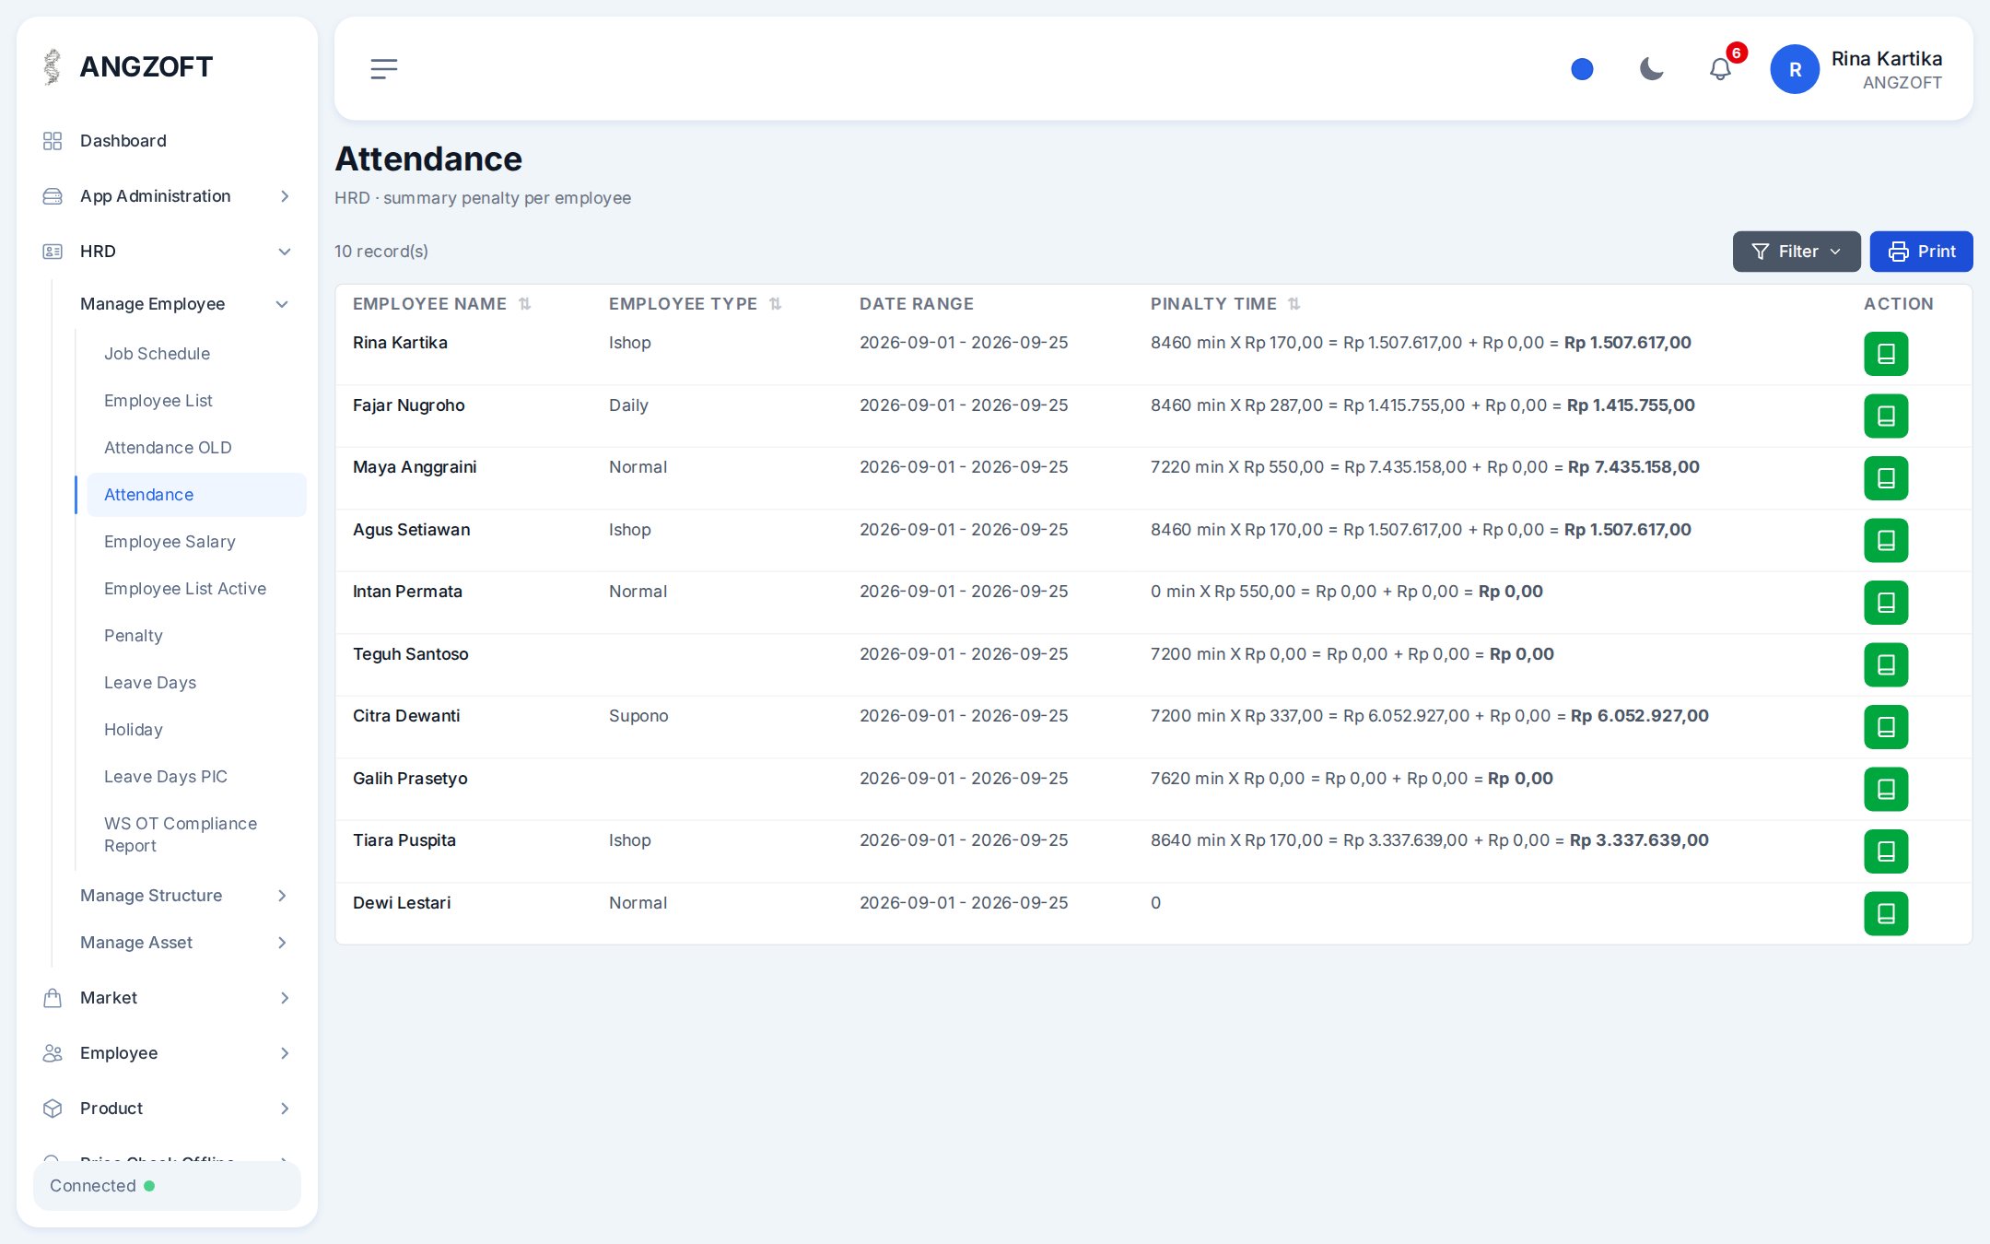The image size is (1990, 1244).
Task: Open detail icon for Citra Dewanti row
Action: [1886, 727]
